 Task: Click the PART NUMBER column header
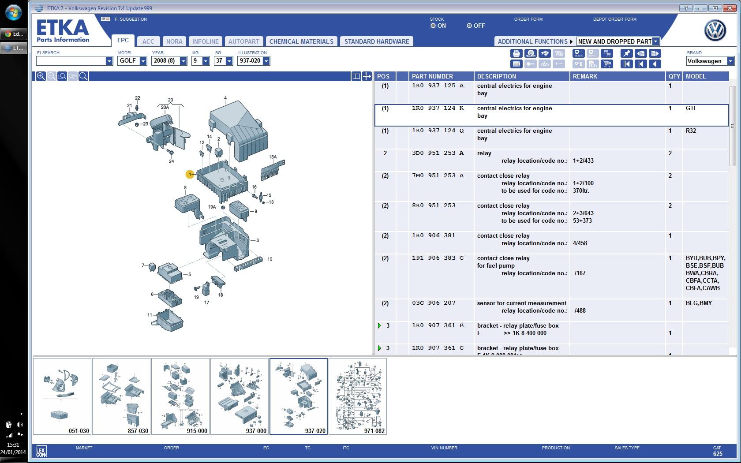coord(441,76)
